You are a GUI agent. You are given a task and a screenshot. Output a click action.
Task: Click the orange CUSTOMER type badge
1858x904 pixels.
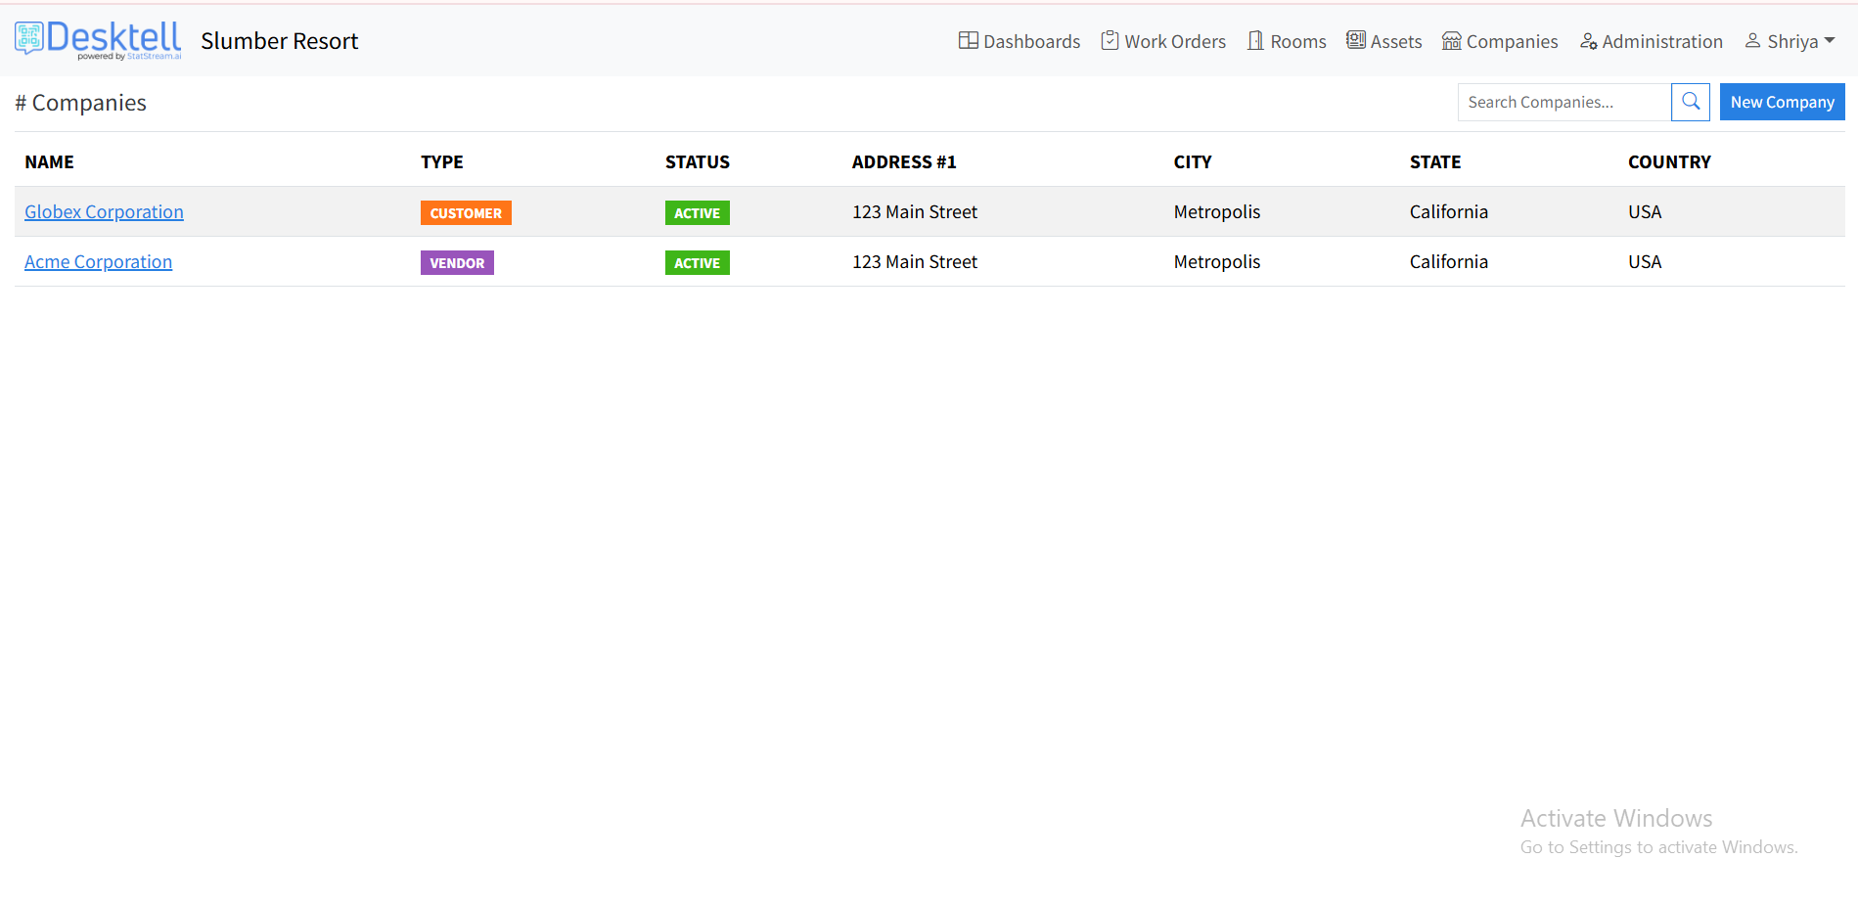(x=466, y=213)
